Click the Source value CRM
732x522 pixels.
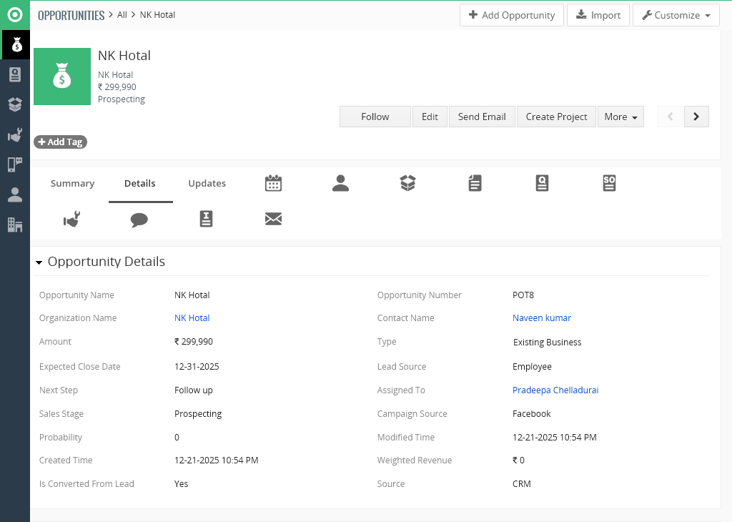coord(521,483)
